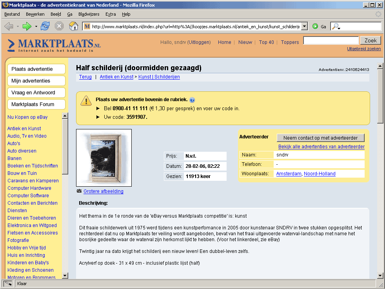Click the Stop loading icon
Screen dimensions: 385x289
[59, 26]
